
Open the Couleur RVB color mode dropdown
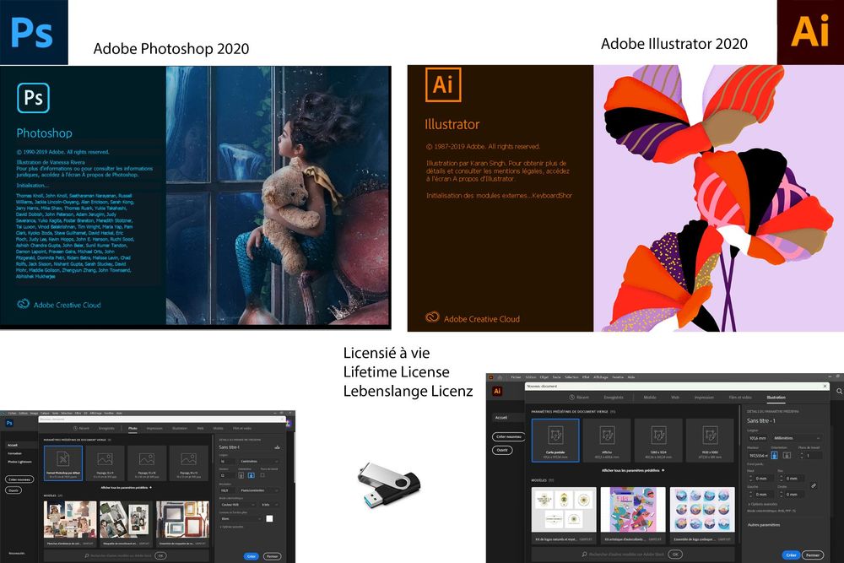235,504
